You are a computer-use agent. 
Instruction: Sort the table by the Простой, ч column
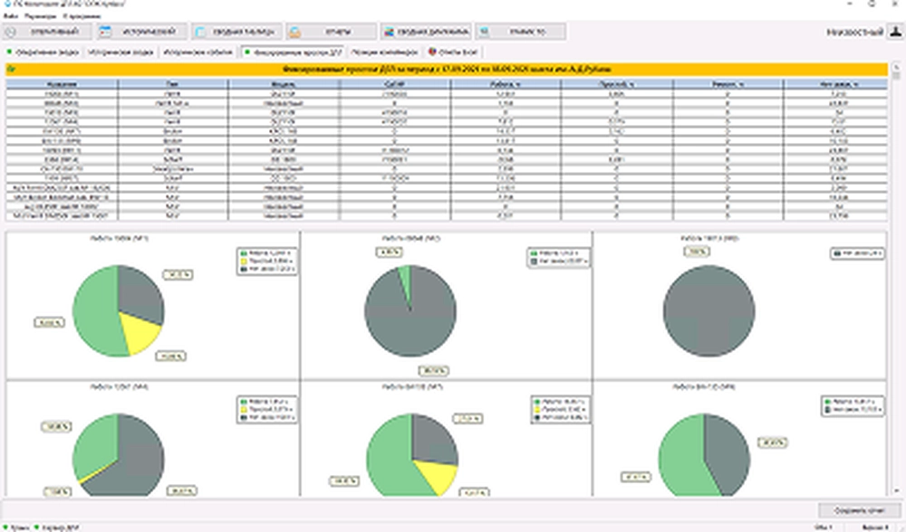coord(616,84)
